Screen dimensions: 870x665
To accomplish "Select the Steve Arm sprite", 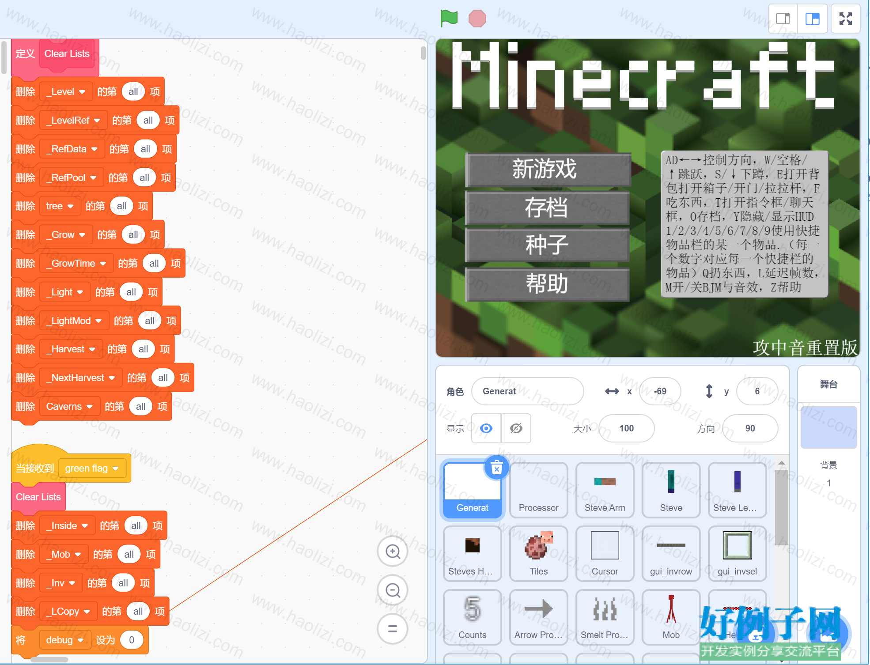I will (605, 490).
